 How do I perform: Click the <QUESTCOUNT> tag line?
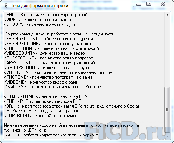[x=49, y=58]
